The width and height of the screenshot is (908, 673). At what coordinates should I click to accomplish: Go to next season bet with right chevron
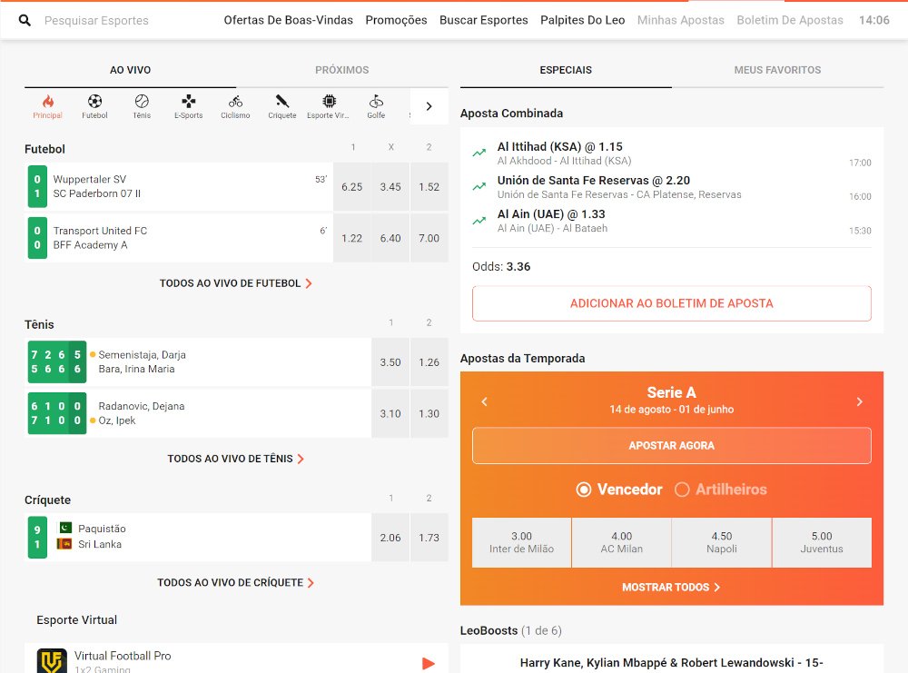coord(859,401)
